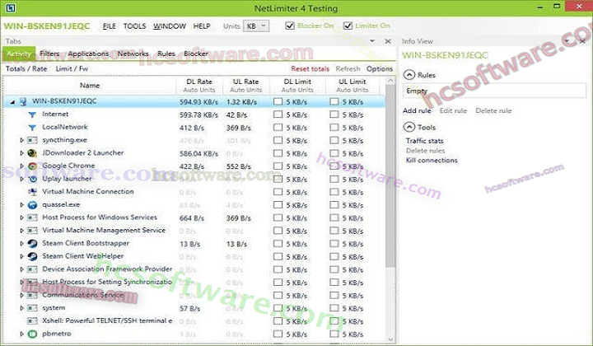Switch to the Filters tab
Screen dimensions: 593x346
pos(49,54)
